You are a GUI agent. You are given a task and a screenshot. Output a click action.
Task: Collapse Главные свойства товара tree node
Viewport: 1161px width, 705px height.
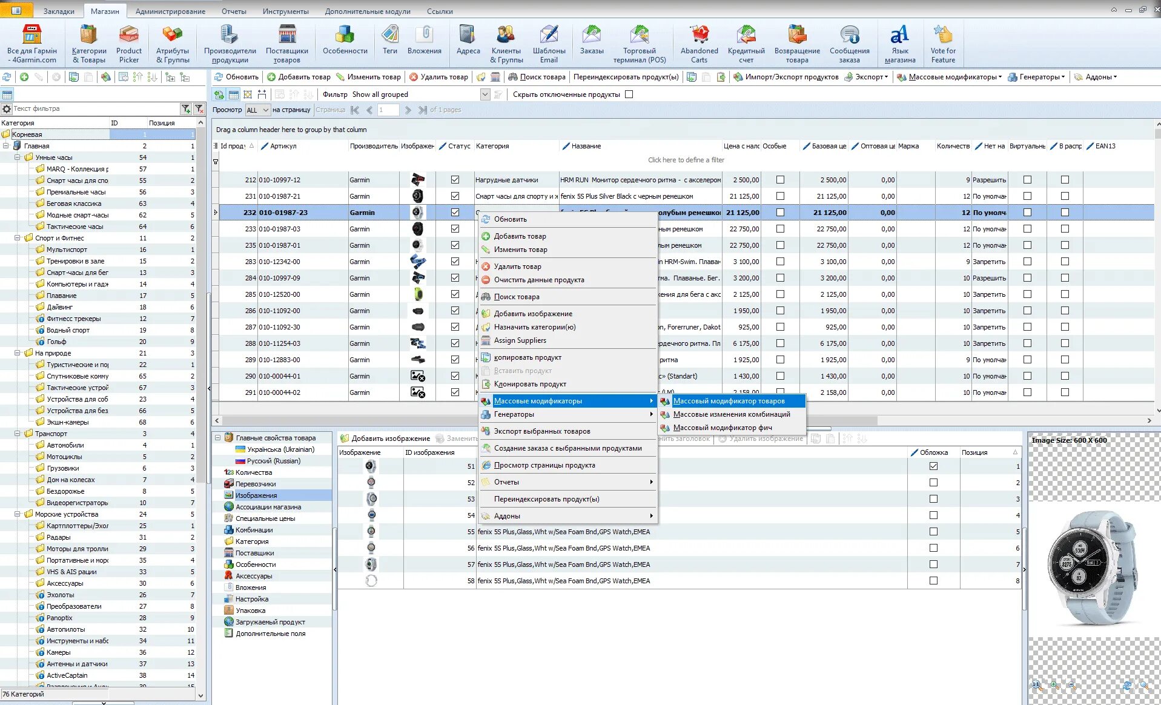(217, 437)
